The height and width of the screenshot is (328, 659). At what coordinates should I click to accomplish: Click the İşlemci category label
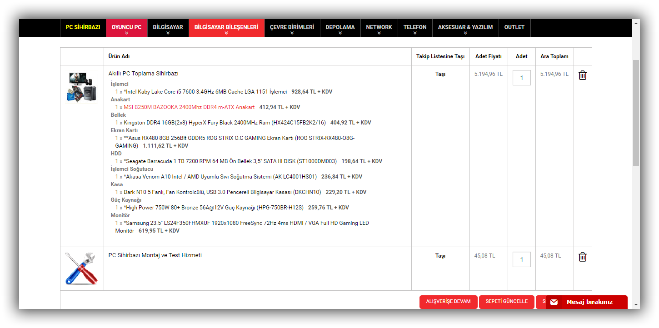click(120, 84)
